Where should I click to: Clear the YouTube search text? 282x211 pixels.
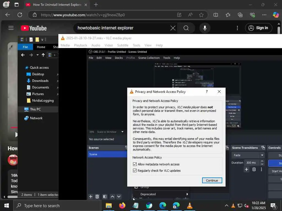pyautogui.click(x=173, y=28)
